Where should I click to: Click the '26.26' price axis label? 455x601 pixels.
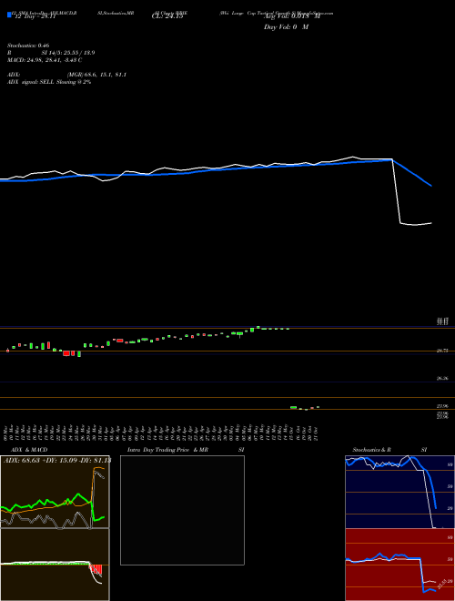point(442,378)
